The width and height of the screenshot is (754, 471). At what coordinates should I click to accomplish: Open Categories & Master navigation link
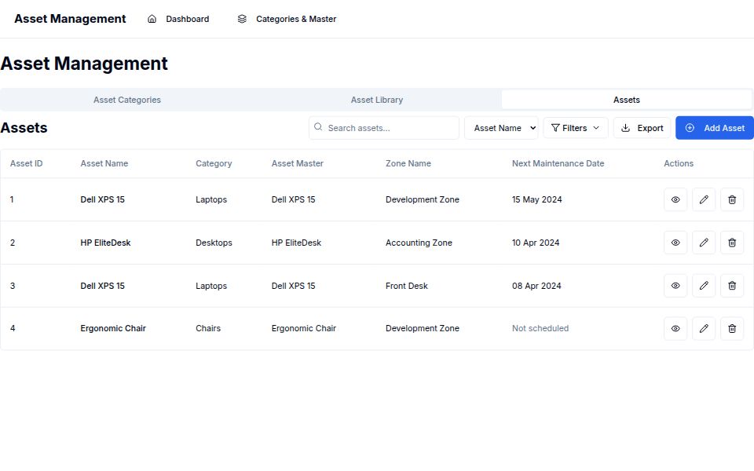[287, 19]
